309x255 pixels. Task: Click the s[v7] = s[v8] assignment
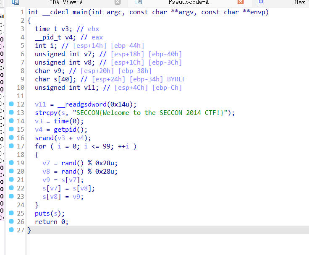[68, 188]
